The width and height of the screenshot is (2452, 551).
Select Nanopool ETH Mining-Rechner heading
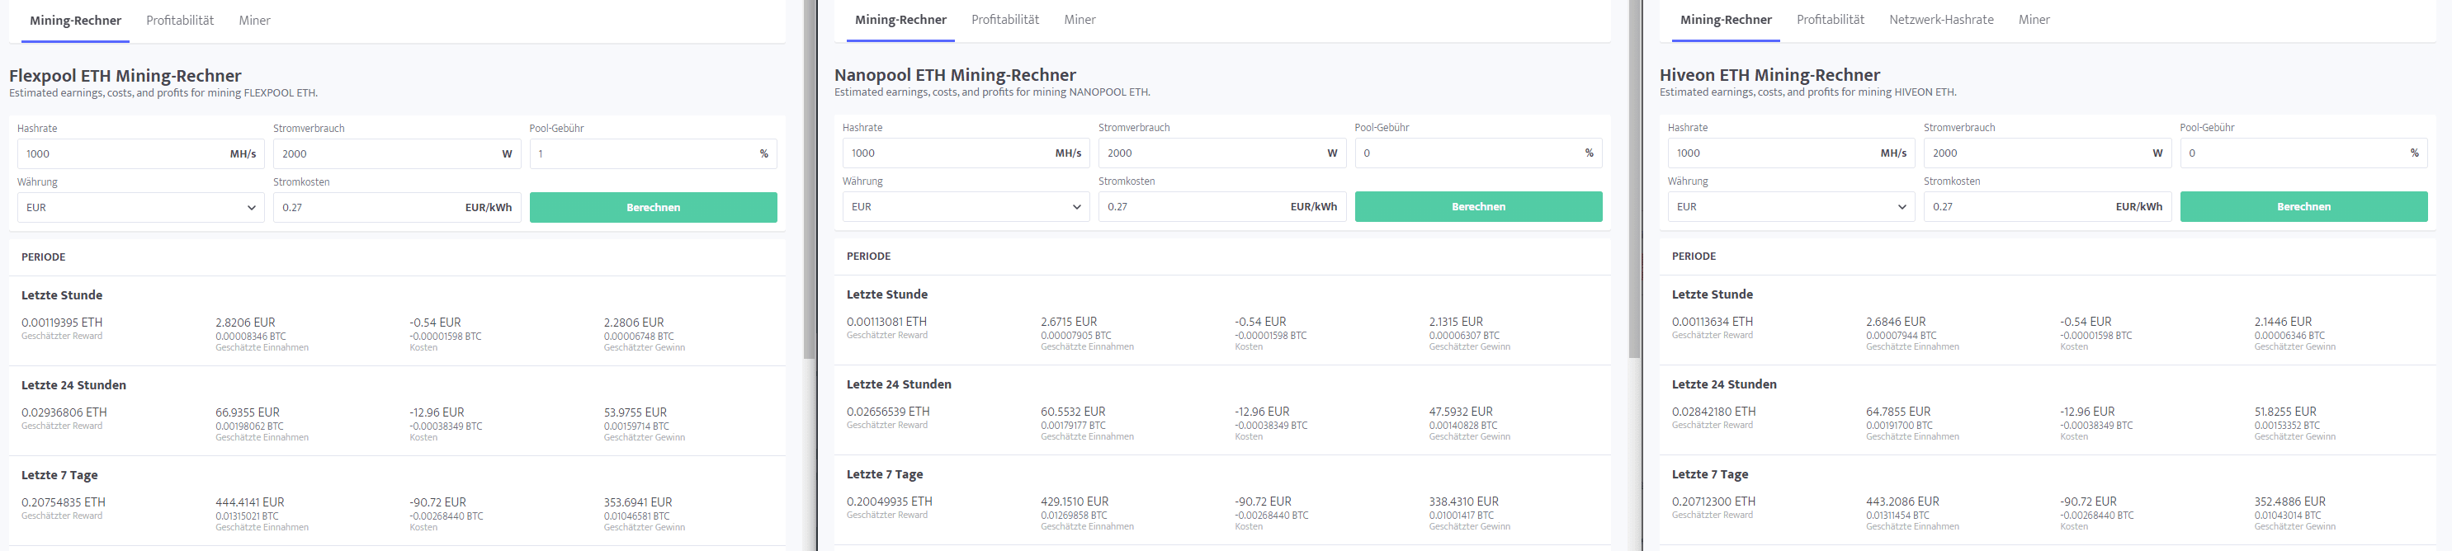[955, 75]
